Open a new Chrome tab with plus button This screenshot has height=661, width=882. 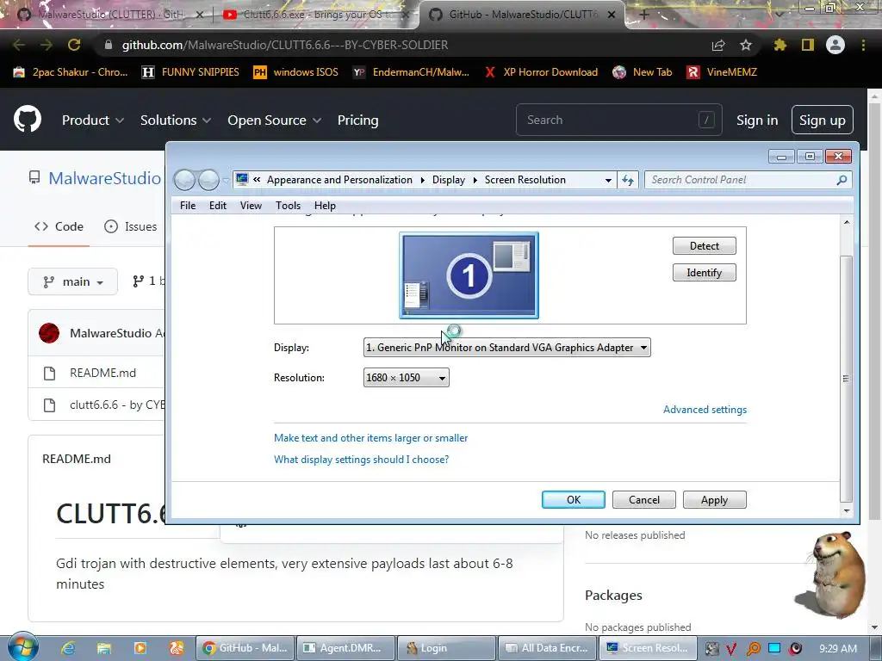[x=644, y=15]
